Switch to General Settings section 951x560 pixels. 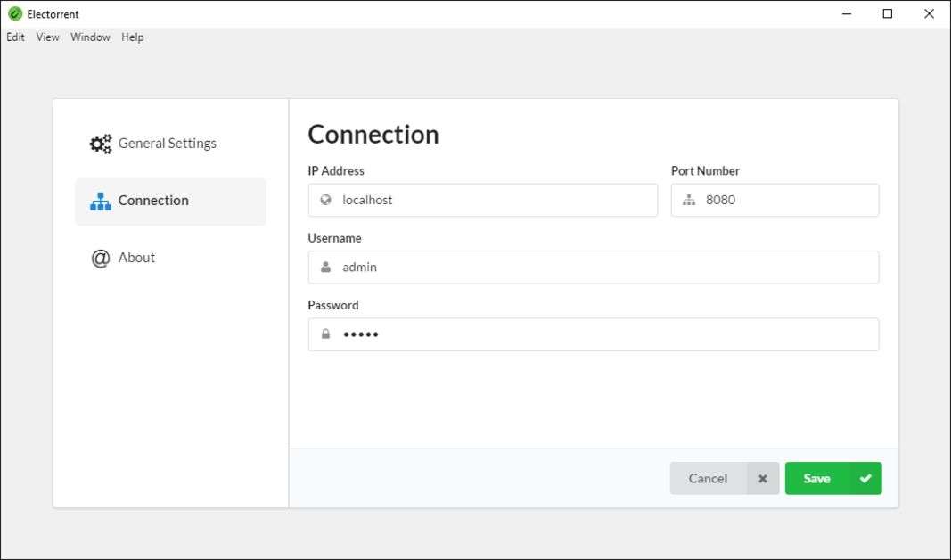(168, 144)
